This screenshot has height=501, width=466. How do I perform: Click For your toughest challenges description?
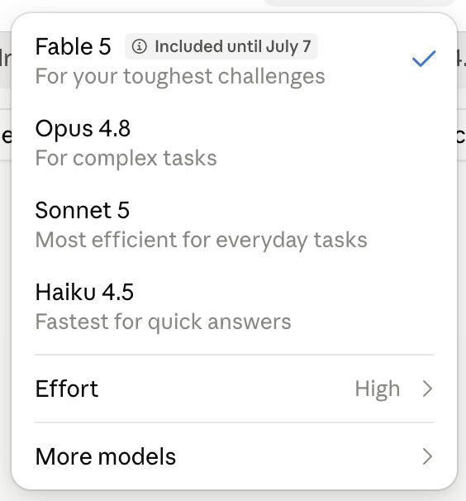180,77
